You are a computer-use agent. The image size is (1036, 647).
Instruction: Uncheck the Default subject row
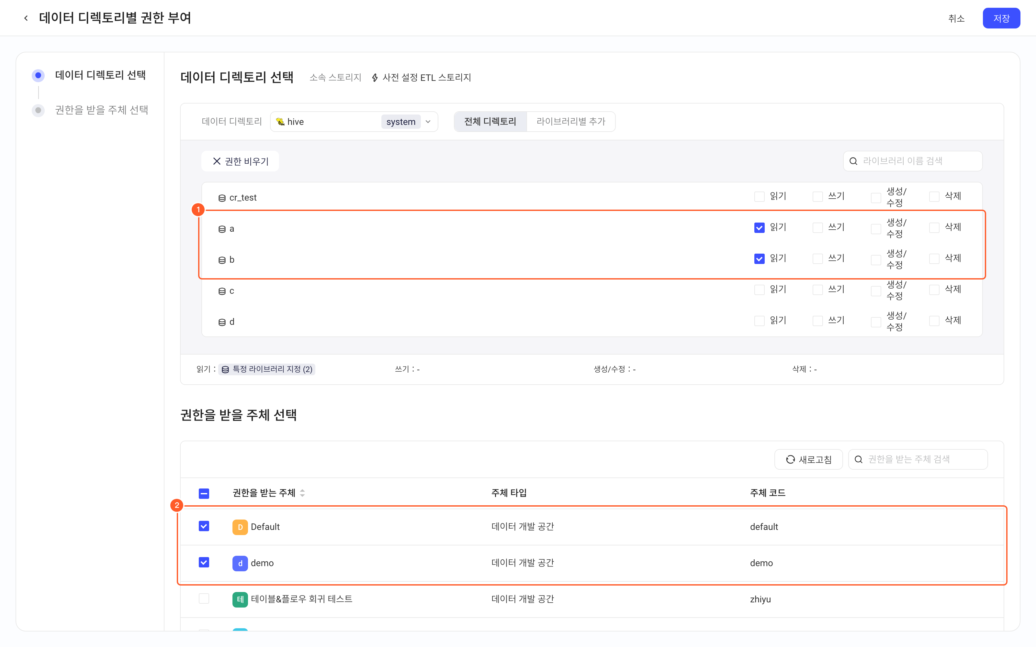tap(204, 526)
